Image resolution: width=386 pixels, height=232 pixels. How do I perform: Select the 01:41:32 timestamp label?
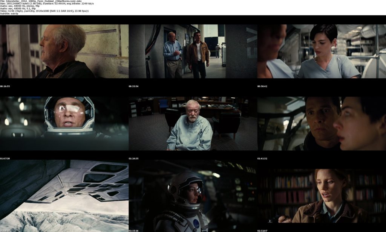[x=262, y=158]
